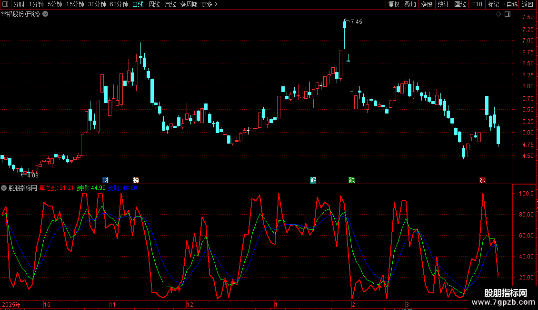538x310 pixels.
Task: Toggle the split-window icon beside the diamond
Action: tap(508, 14)
